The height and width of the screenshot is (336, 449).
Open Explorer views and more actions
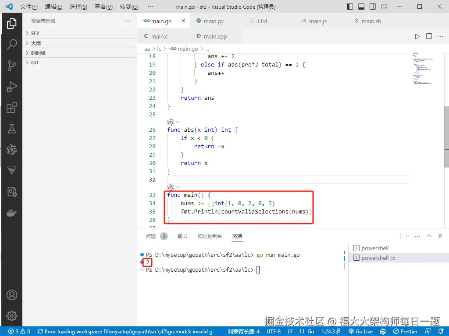(x=127, y=21)
